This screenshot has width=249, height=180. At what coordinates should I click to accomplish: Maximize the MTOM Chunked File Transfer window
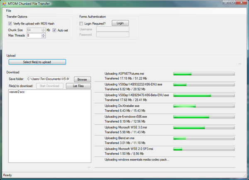pyautogui.click(x=232, y=2)
